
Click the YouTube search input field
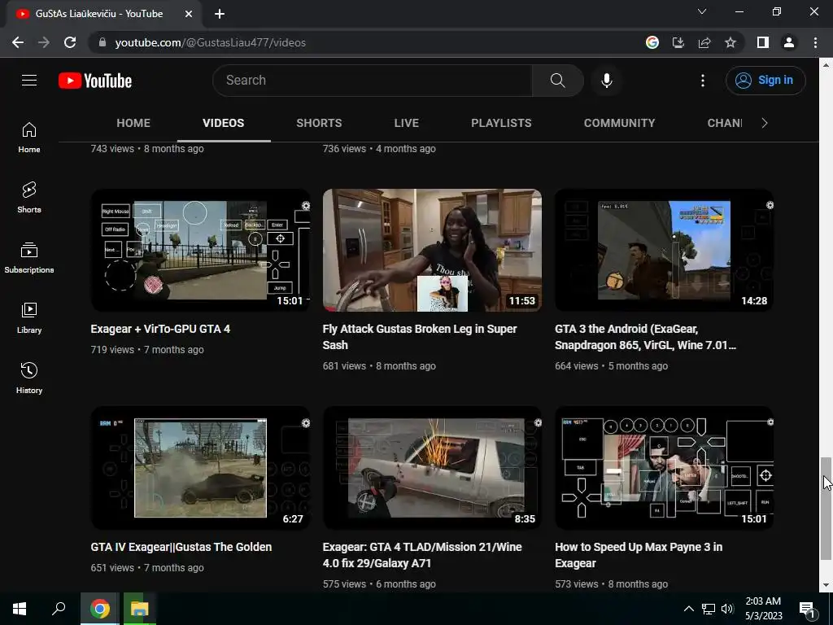372,81
